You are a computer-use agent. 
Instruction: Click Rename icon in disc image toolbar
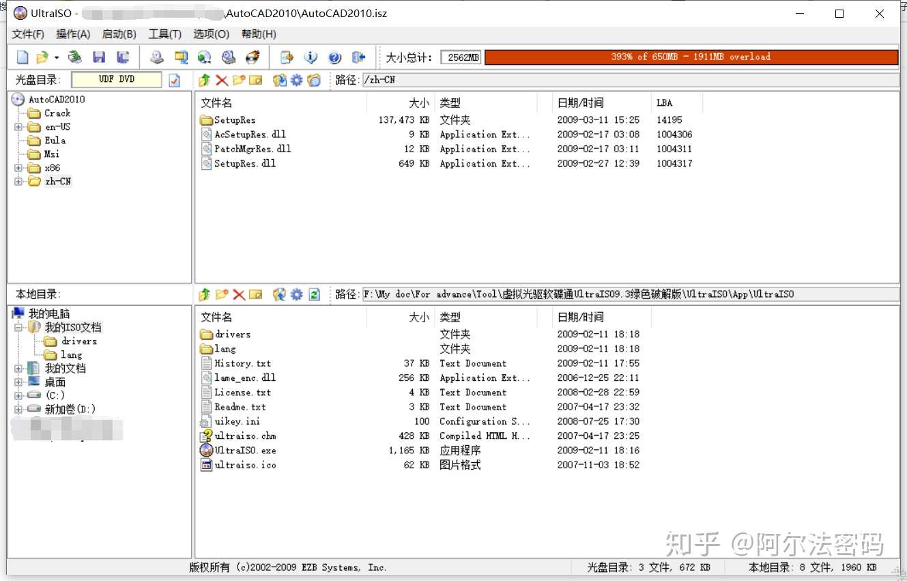coord(256,81)
